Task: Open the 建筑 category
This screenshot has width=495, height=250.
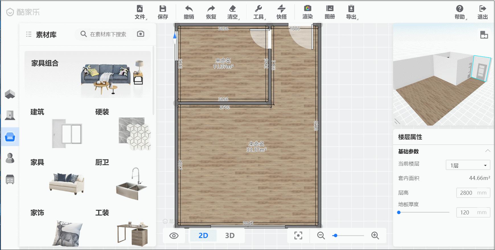Action: 57,128
